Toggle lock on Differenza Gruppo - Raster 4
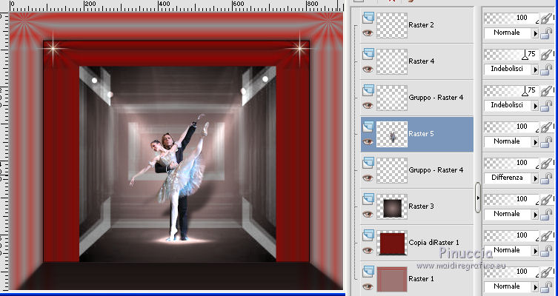 (546, 179)
